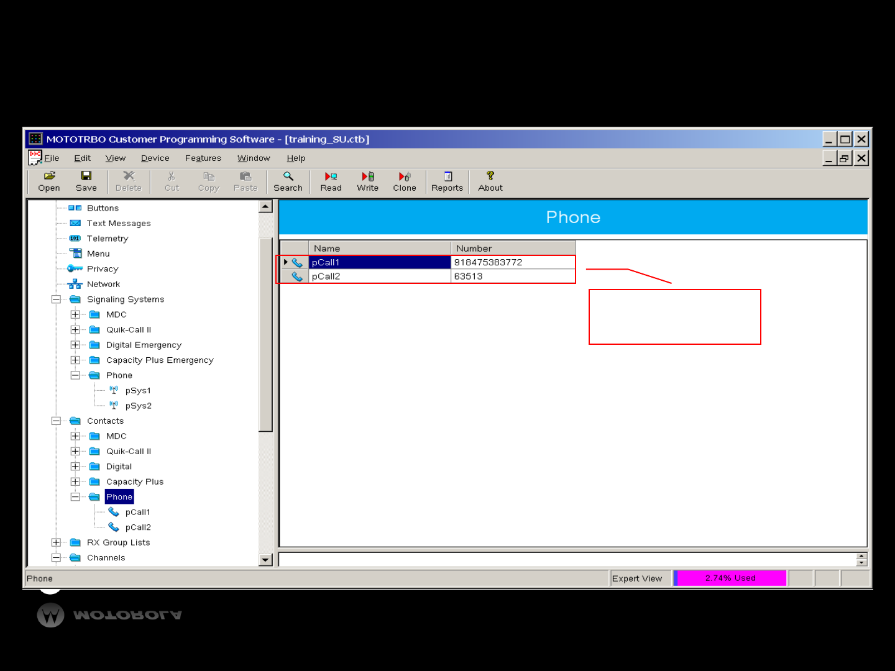Click the document icon left of File menu
This screenshot has width=895, height=671.
pos(35,158)
